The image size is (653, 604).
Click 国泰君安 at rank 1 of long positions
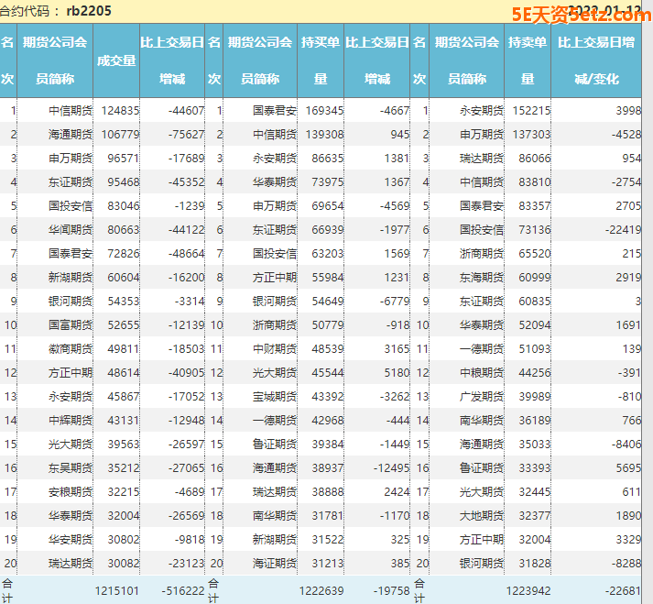coord(275,111)
